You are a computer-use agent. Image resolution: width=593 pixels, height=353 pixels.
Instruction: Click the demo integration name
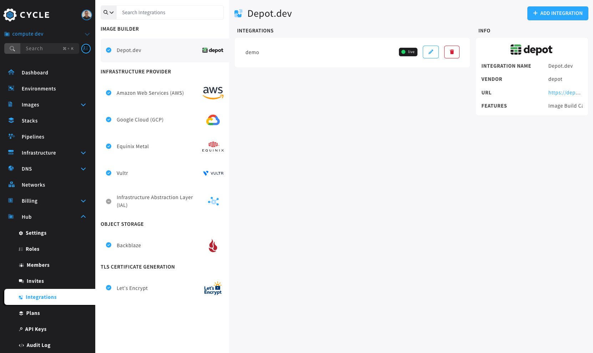pyautogui.click(x=252, y=52)
